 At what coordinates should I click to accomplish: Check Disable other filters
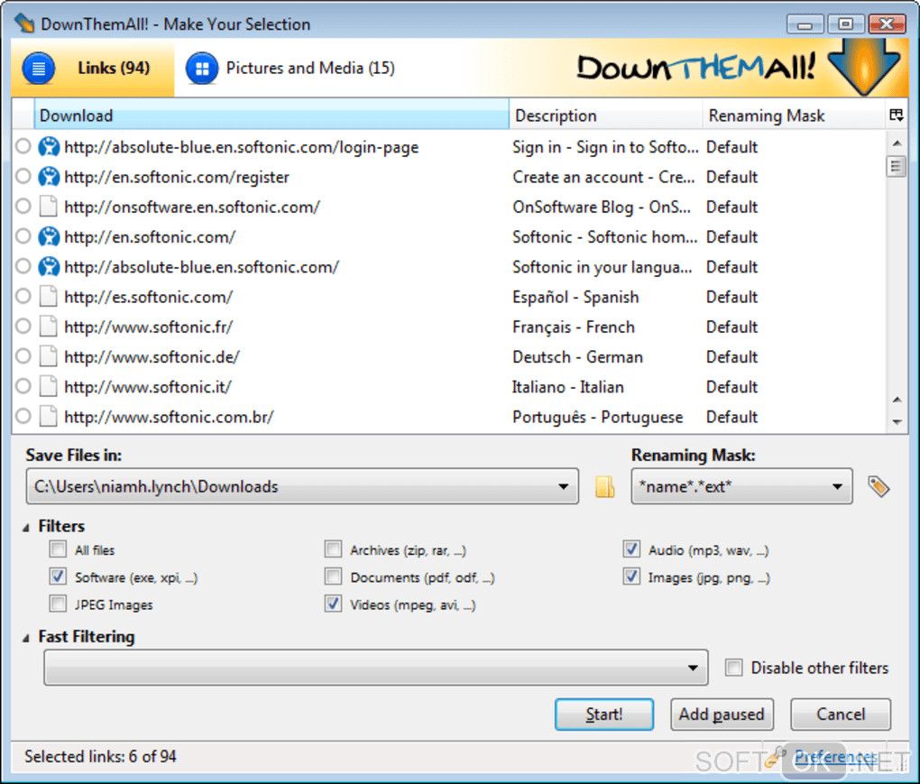point(733,668)
